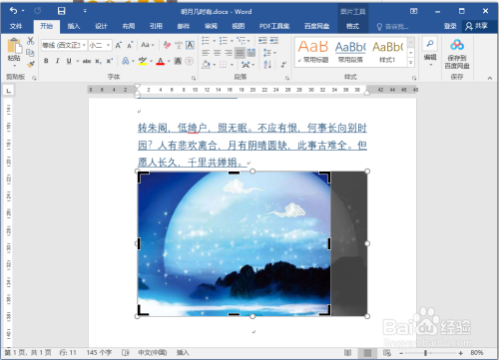Open the font dialog launcher
The image size is (499, 360).
tap(194, 78)
